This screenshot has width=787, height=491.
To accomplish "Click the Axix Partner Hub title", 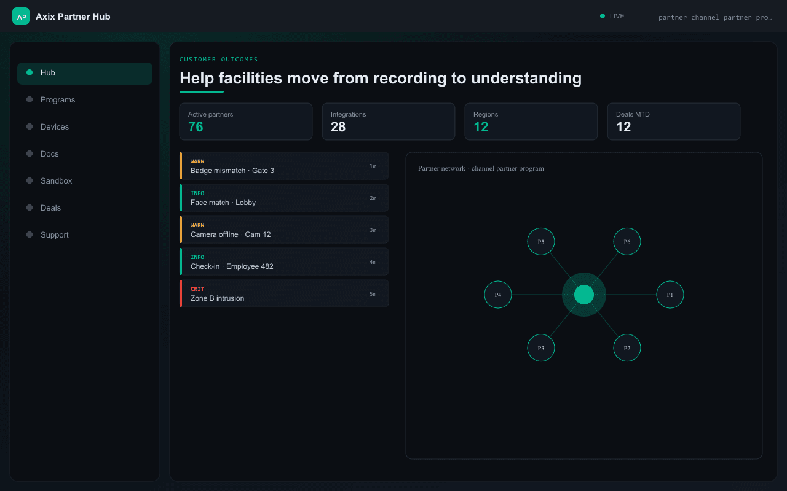I will pos(73,17).
